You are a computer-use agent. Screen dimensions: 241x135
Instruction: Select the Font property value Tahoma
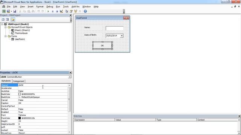pyautogui.click(x=43, y=115)
